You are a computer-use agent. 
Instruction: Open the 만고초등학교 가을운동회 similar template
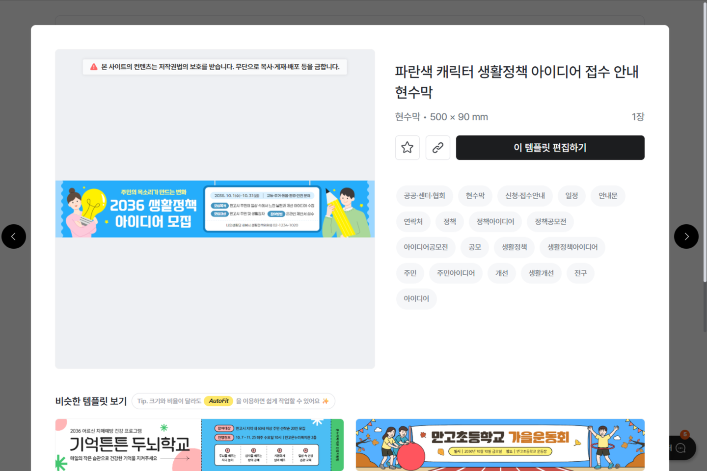[x=500, y=445]
